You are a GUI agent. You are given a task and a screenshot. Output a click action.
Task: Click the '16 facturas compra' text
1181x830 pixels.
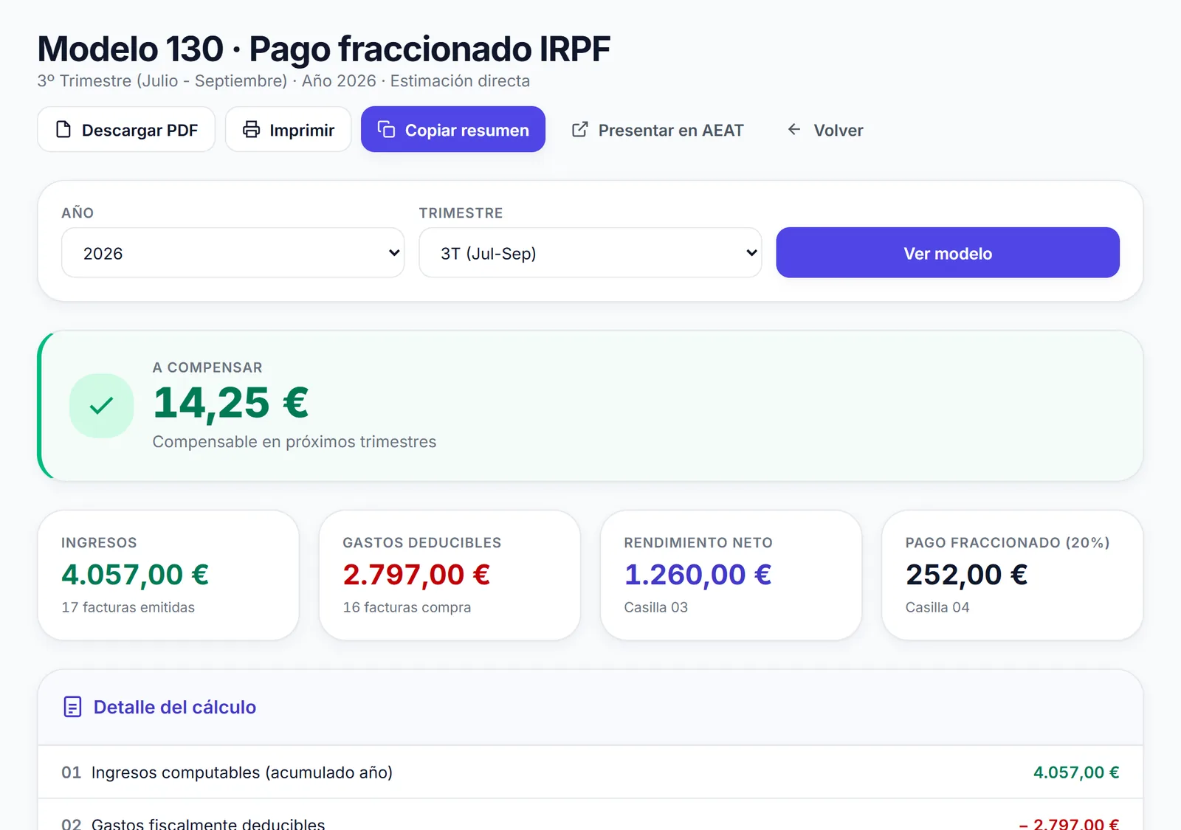407,607
